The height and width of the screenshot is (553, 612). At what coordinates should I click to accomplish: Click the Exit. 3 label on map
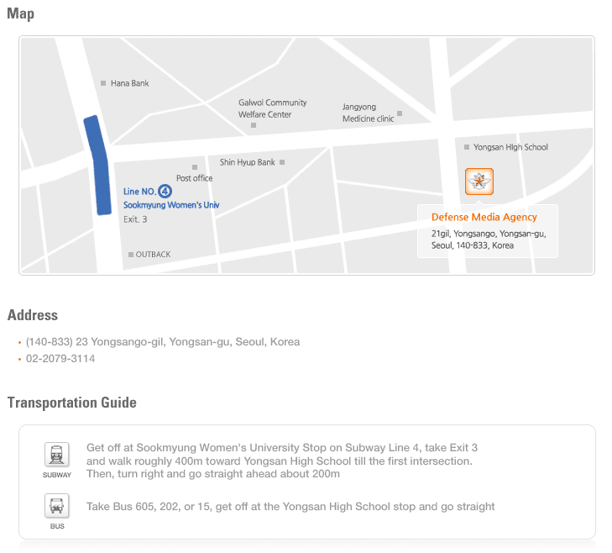[x=135, y=219]
